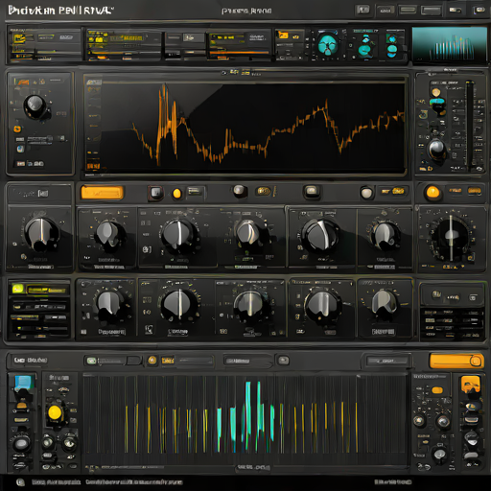Select the top-row module with the orange progress bar

[239, 45]
